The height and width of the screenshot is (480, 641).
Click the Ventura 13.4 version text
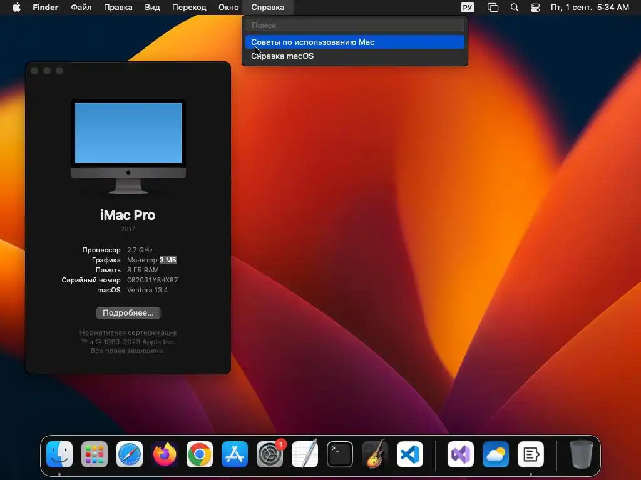click(148, 290)
